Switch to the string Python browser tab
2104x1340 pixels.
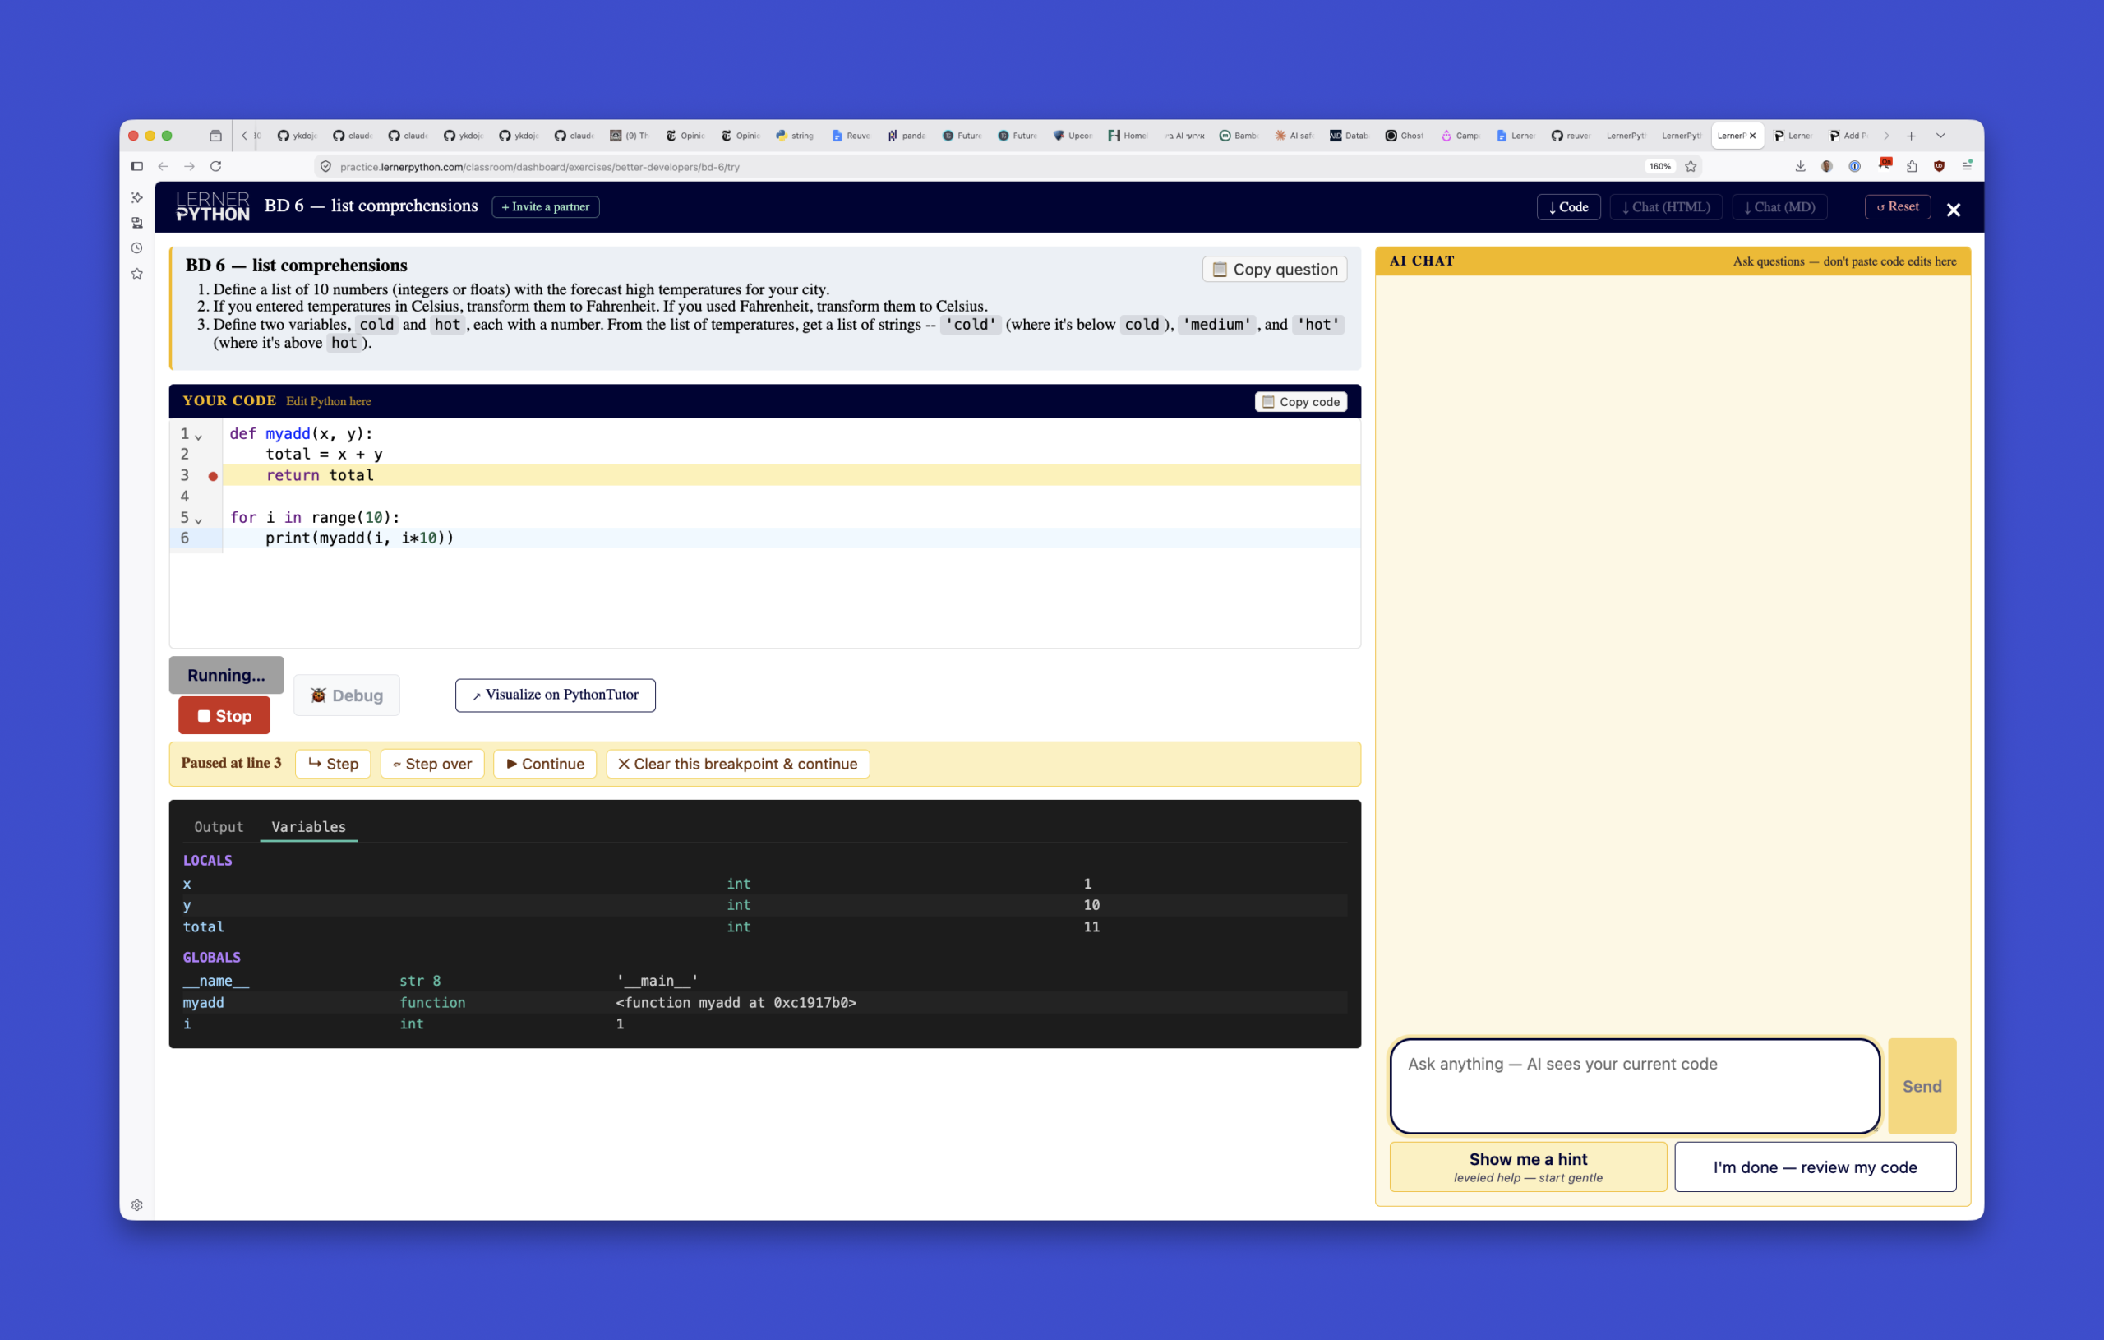tap(795, 136)
